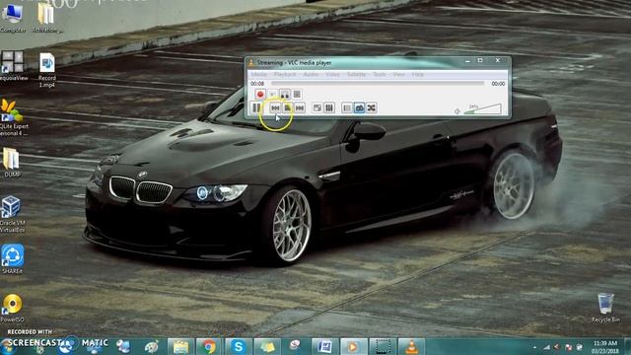Image resolution: width=631 pixels, height=355 pixels.
Task: Close the VLC media player window
Action: (498, 61)
